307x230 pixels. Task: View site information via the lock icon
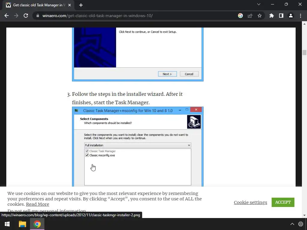[x=38, y=16]
